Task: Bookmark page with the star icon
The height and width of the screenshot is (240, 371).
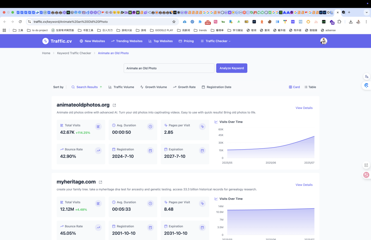Action: [x=174, y=22]
